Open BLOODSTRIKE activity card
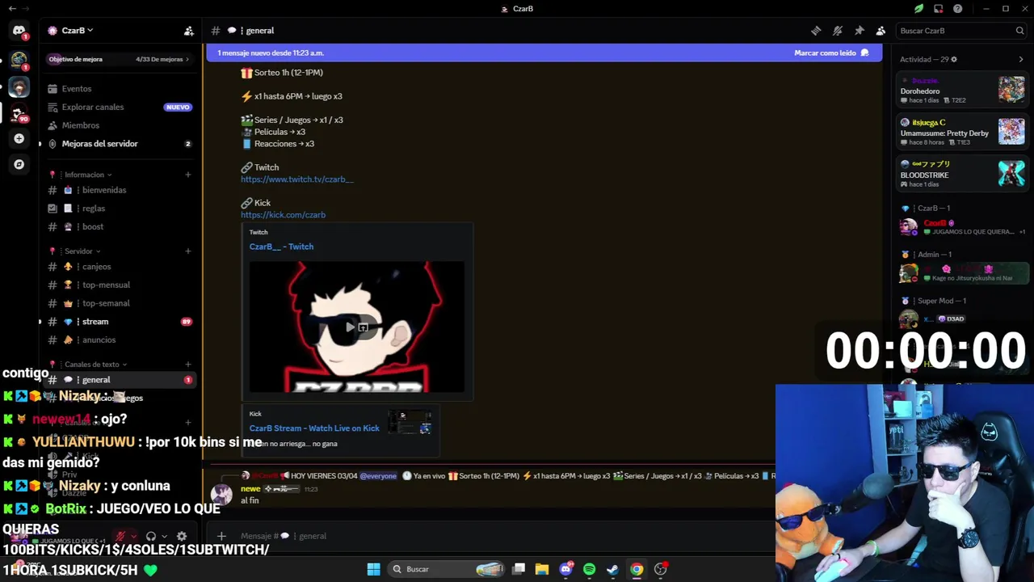This screenshot has height=582, width=1034. click(x=963, y=173)
